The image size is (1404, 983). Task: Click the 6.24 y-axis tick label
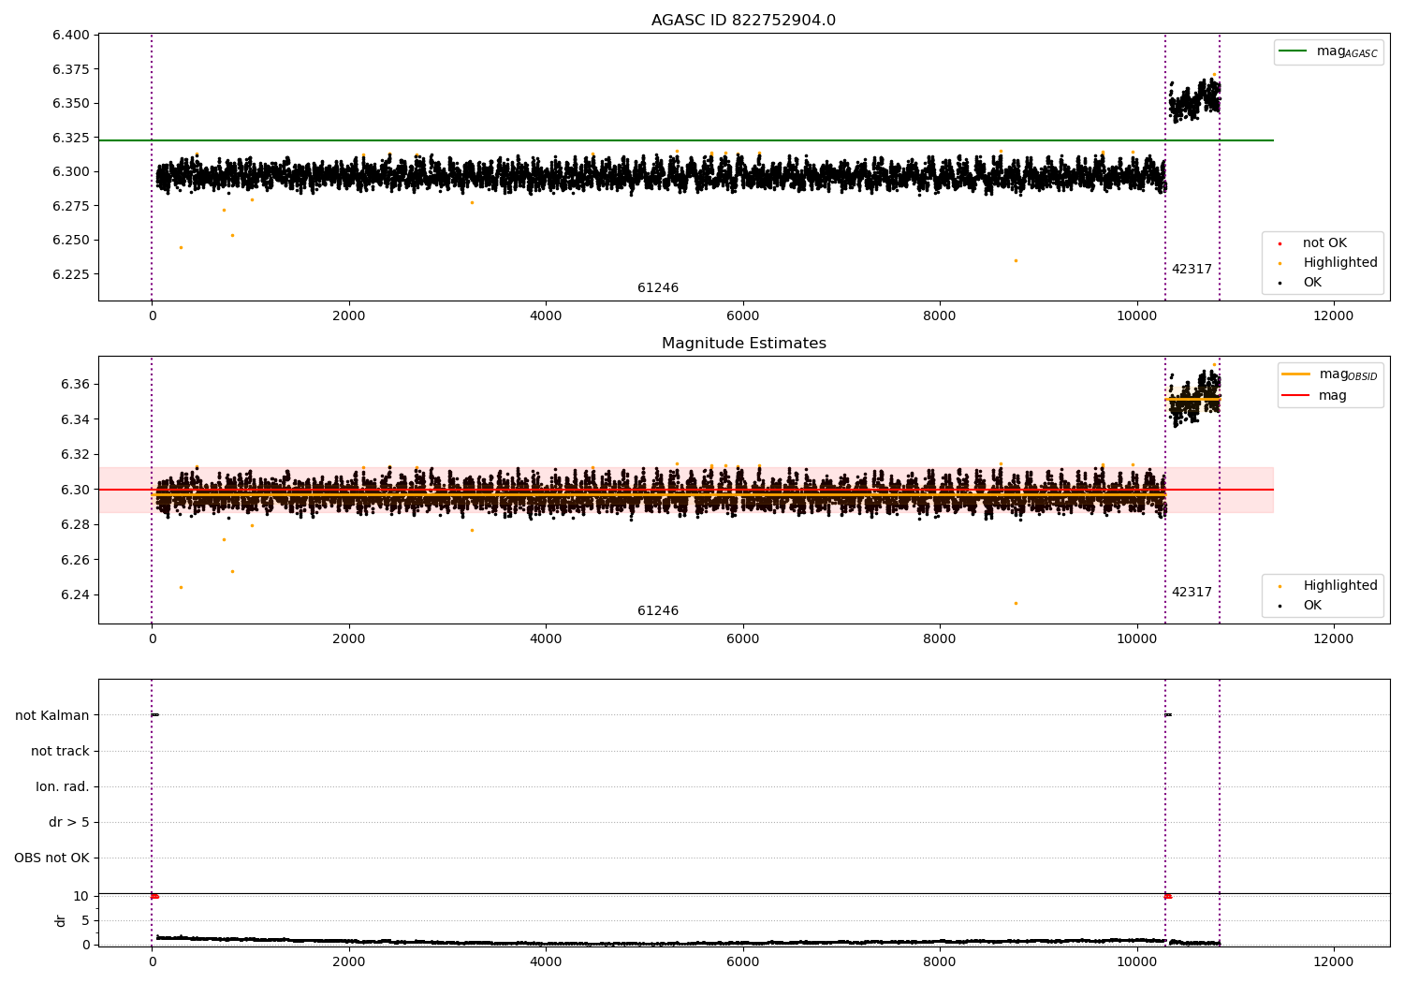click(75, 595)
